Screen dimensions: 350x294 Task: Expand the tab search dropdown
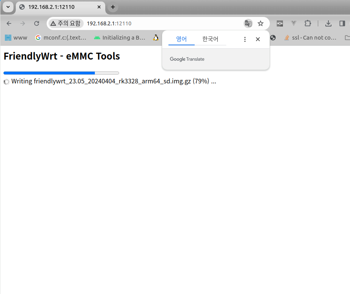(x=8, y=7)
